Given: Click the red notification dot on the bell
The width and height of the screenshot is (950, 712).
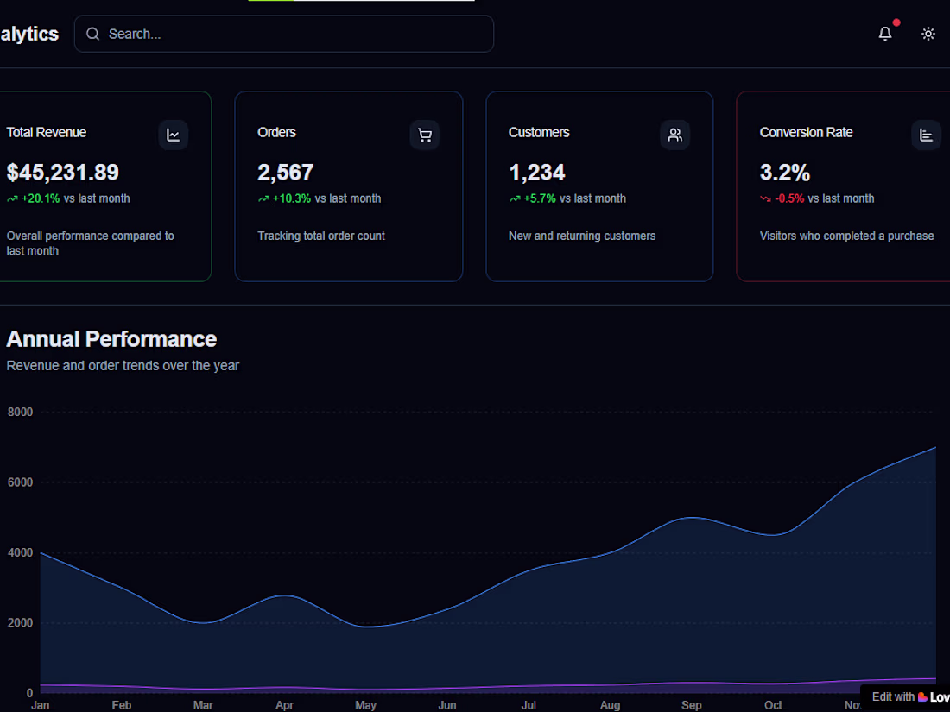Looking at the screenshot, I should tap(896, 22).
